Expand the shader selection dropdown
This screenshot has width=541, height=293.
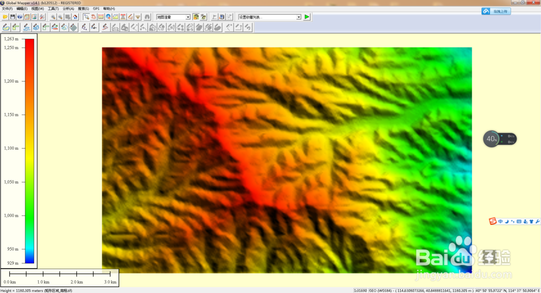point(188,17)
